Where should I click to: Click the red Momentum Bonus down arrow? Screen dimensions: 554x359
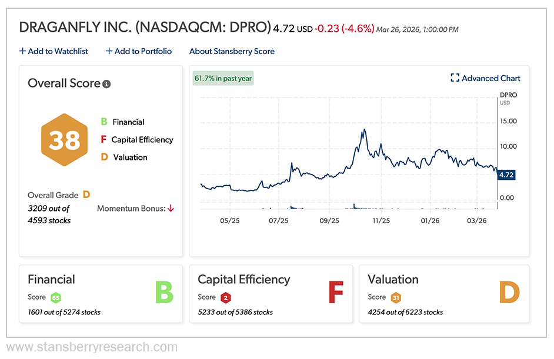(x=171, y=209)
